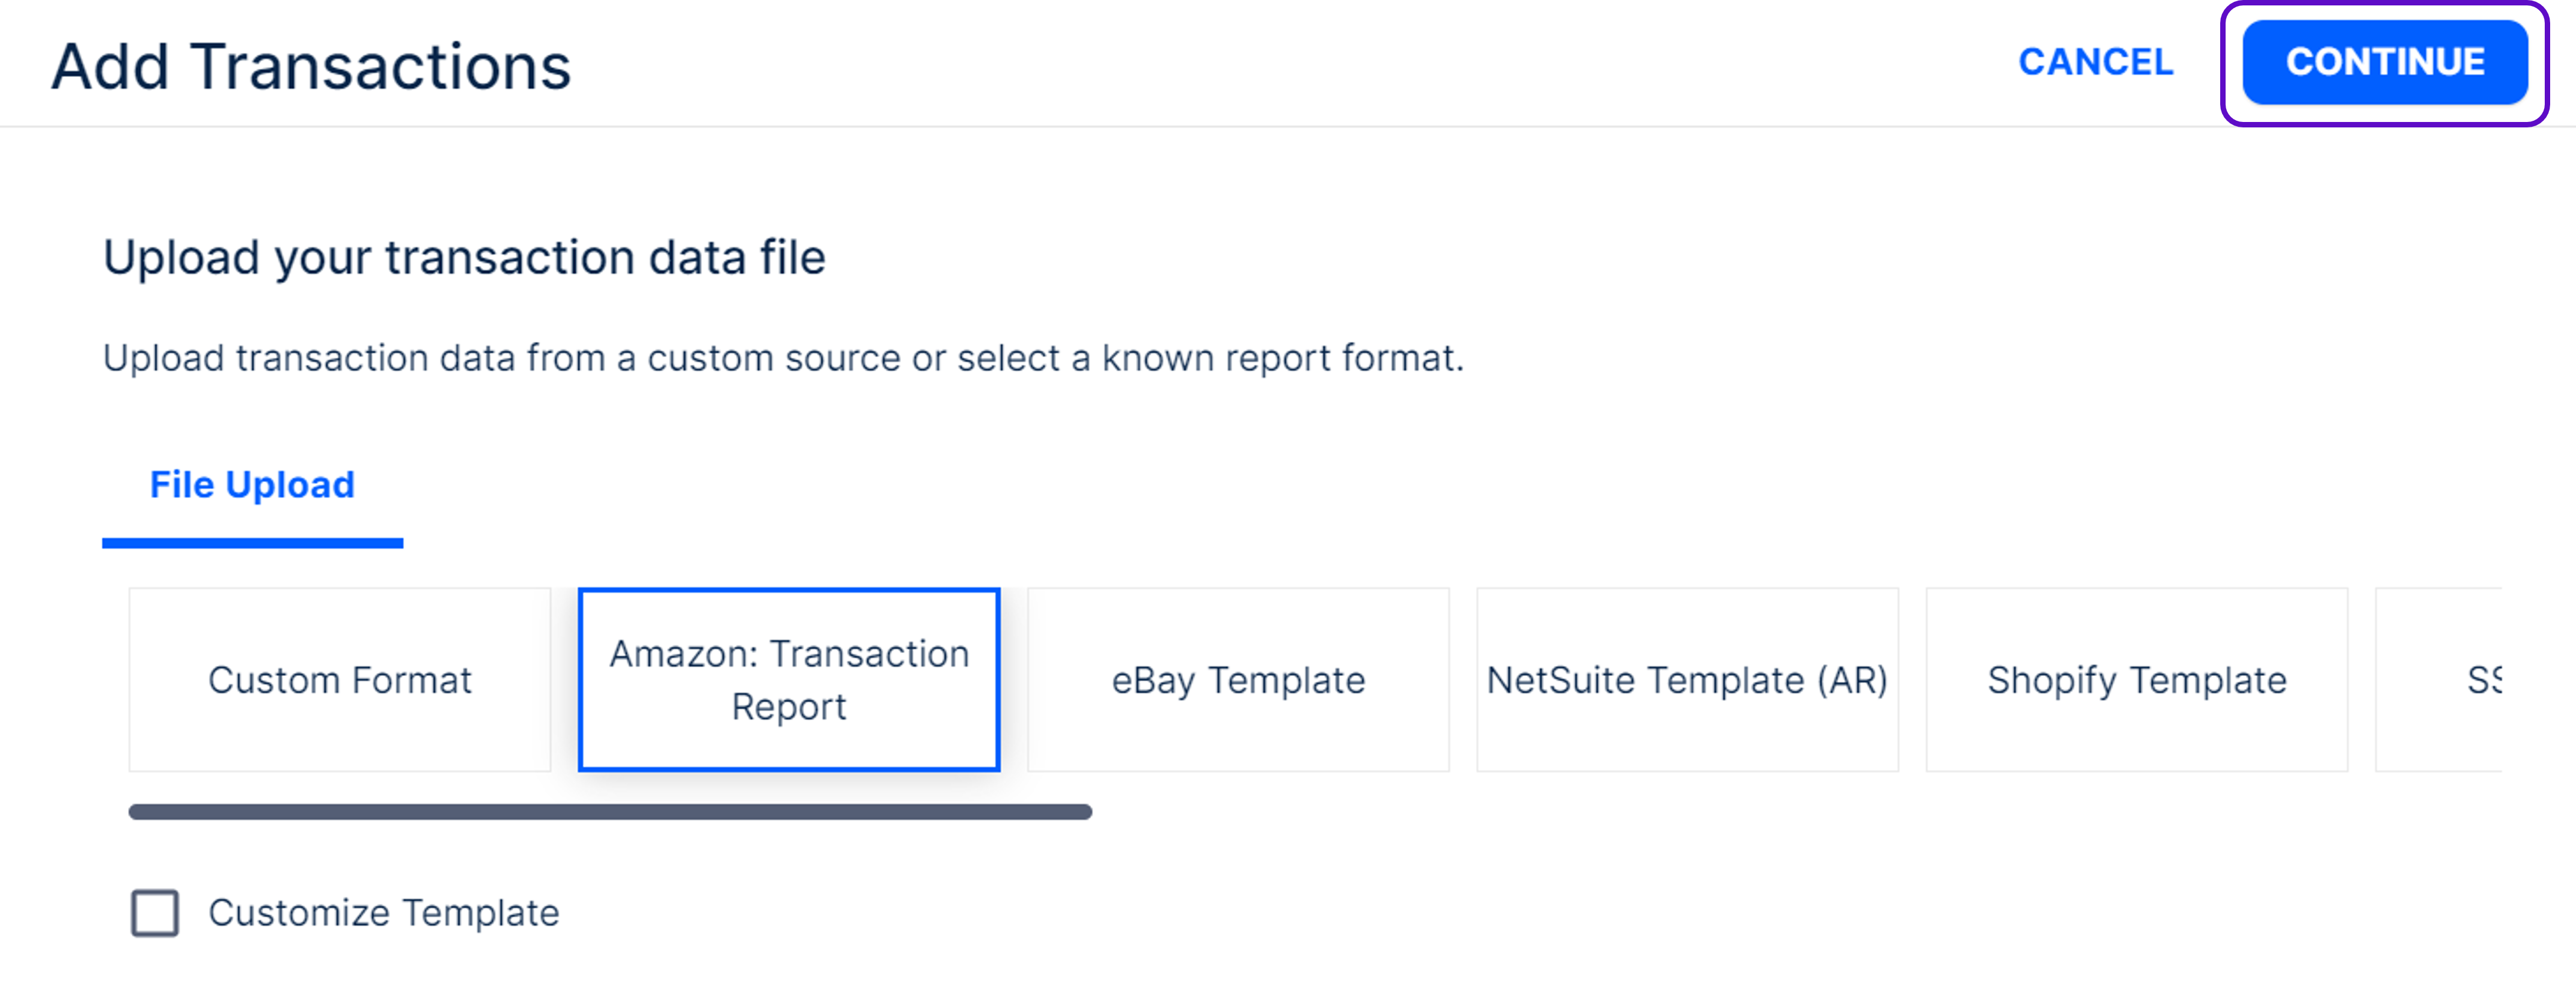Screen dimensions: 2576x989
Task: Click the blue underline beneath File Upload
Action: click(x=252, y=543)
